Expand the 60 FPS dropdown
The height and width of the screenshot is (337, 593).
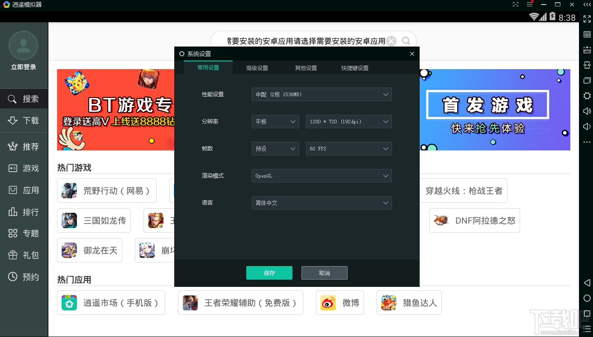click(x=349, y=149)
